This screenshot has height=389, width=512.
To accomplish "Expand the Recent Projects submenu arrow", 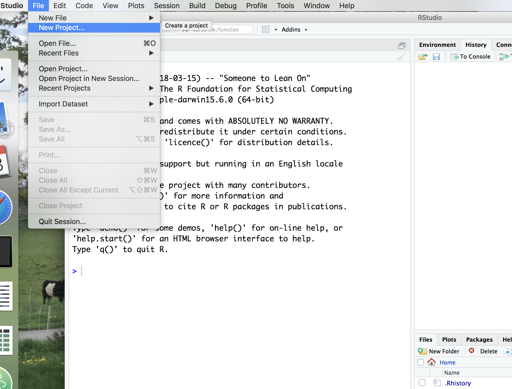I will (151, 88).
